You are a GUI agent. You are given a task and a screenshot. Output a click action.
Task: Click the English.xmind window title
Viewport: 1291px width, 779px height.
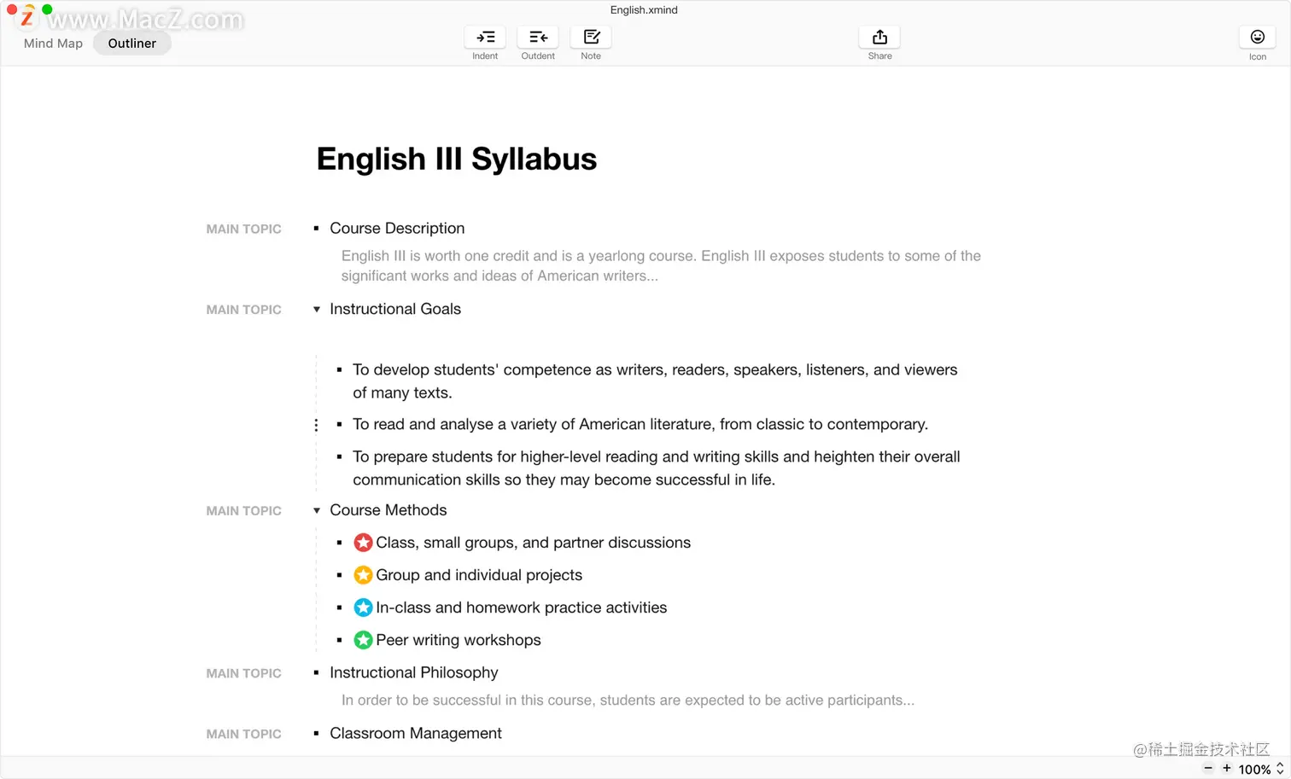tap(644, 10)
